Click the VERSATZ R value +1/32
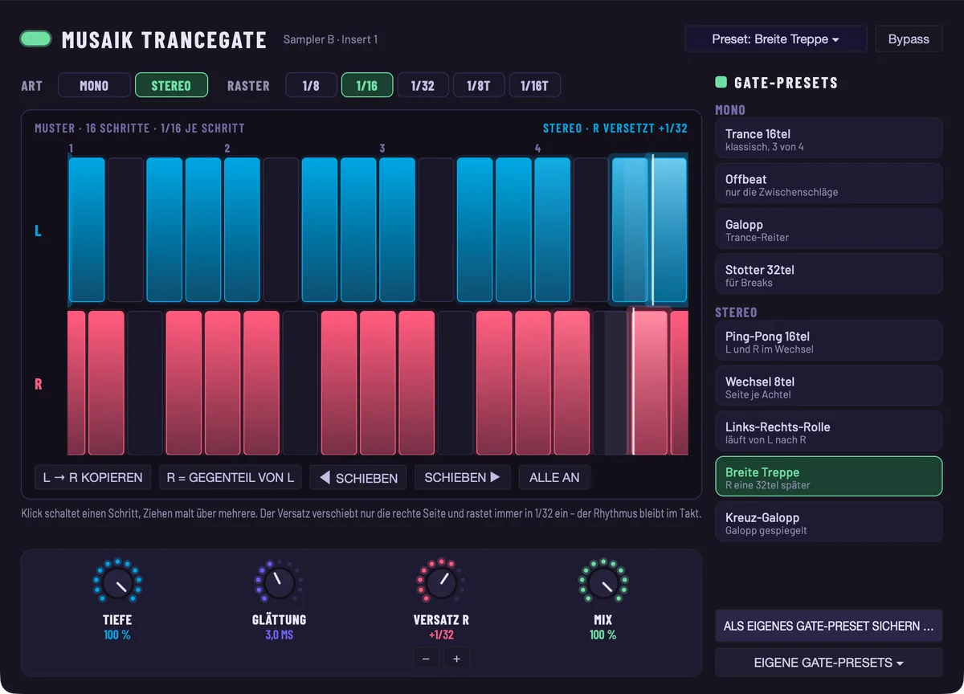Image resolution: width=964 pixels, height=694 pixels. click(x=441, y=635)
